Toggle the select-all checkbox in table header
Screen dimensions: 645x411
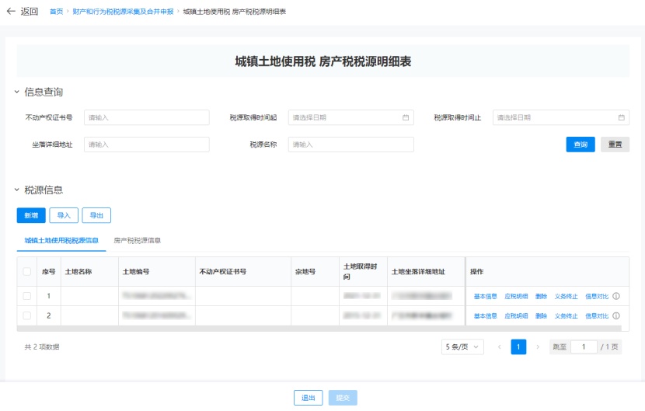pos(27,272)
